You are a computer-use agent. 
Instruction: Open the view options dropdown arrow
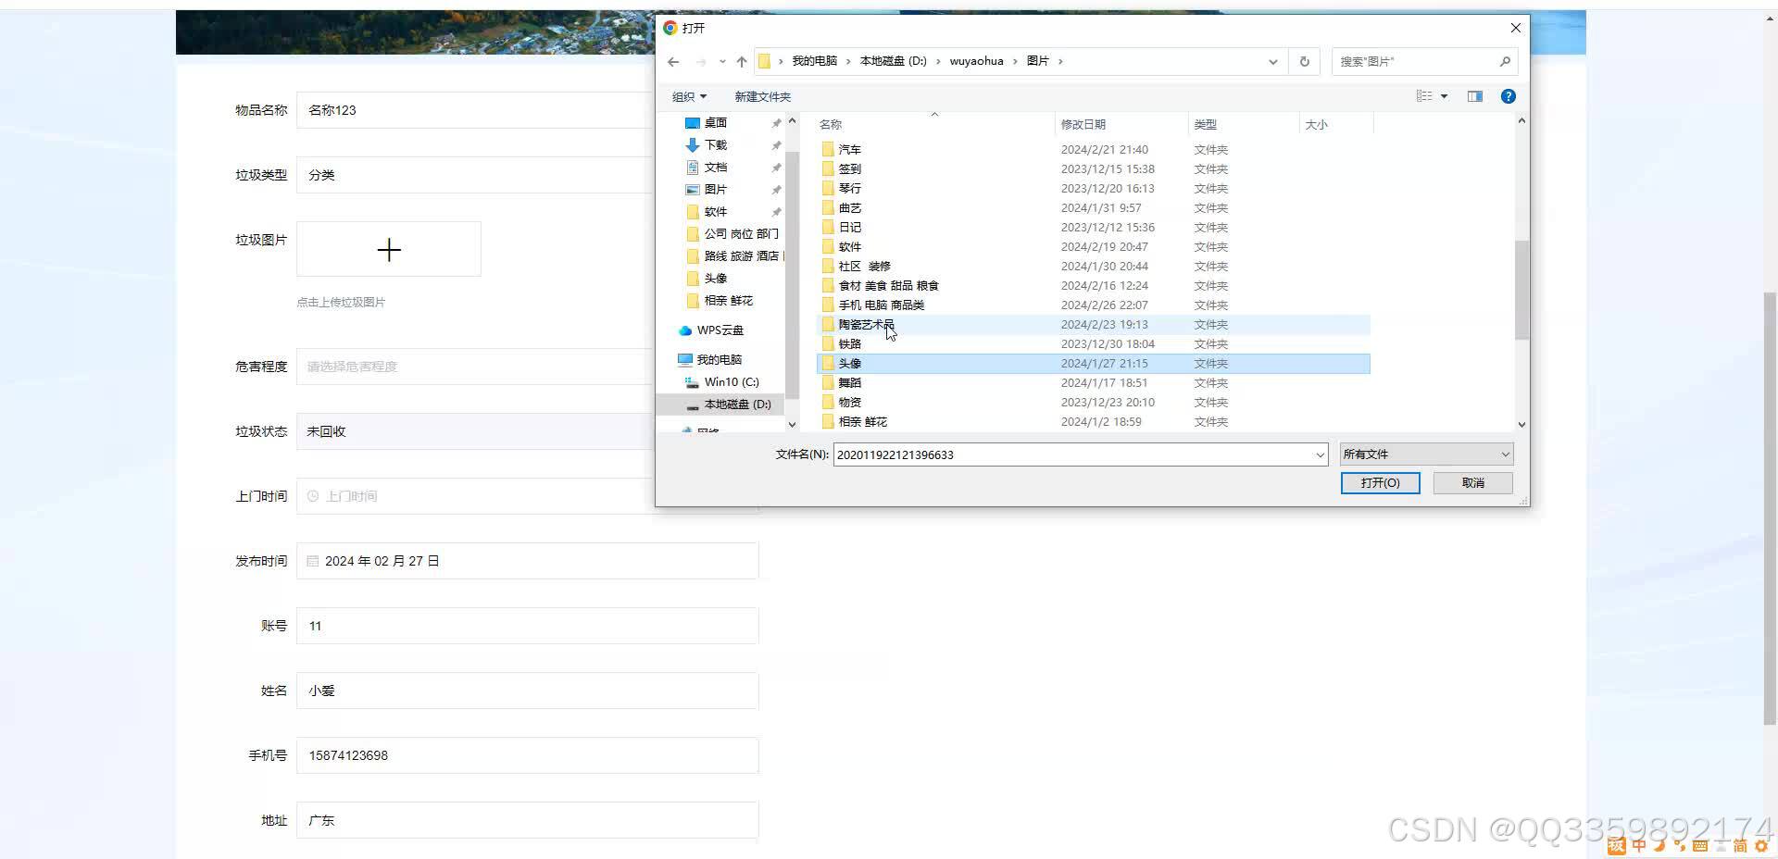[1444, 96]
